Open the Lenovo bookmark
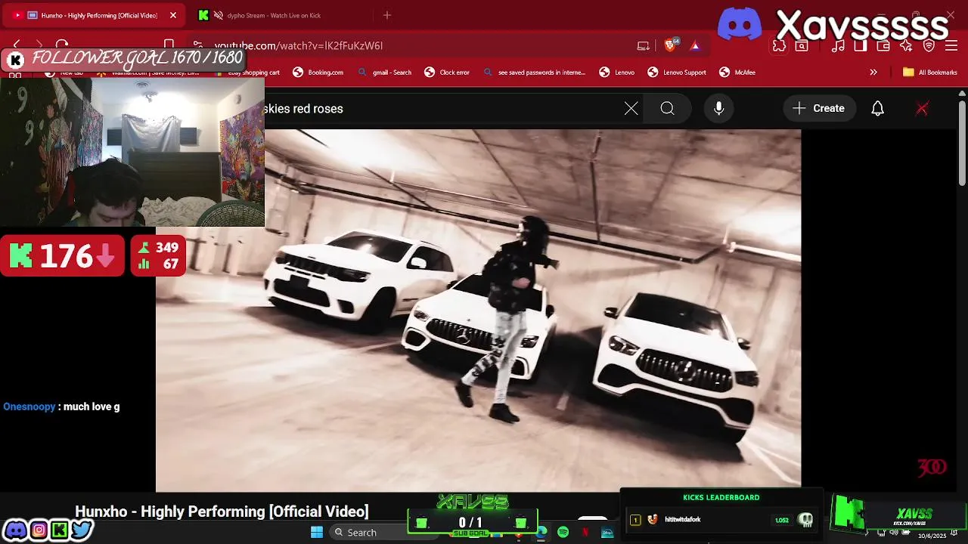 tap(617, 73)
